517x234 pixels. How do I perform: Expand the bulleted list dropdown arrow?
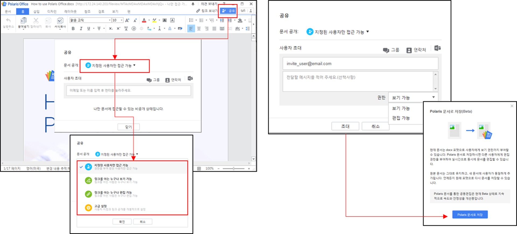tap(196, 20)
